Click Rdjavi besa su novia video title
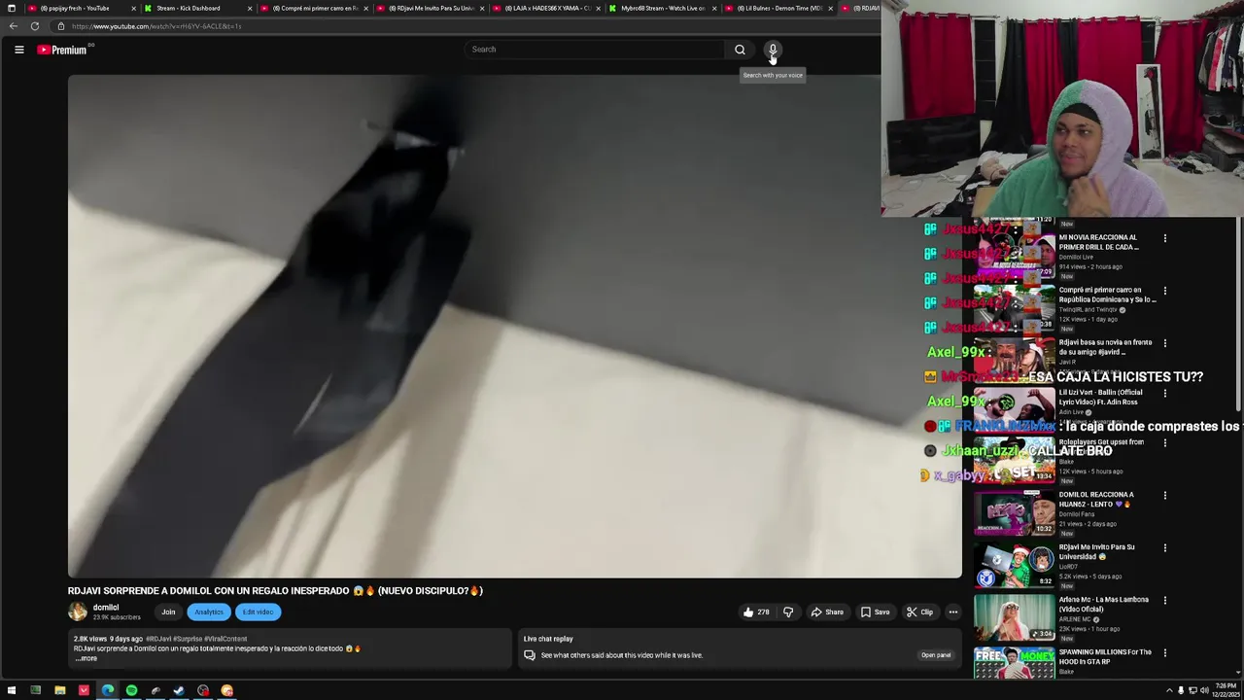This screenshot has height=700, width=1244. click(x=1105, y=347)
